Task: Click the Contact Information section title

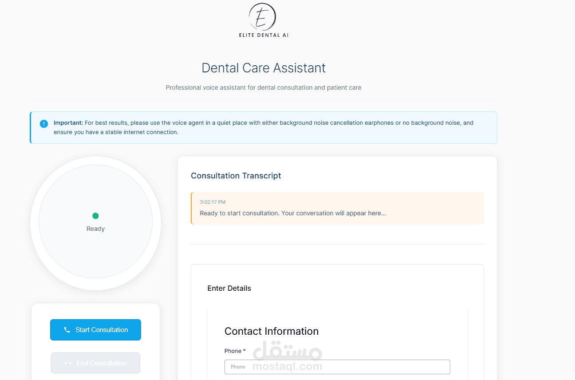Action: coord(272,331)
